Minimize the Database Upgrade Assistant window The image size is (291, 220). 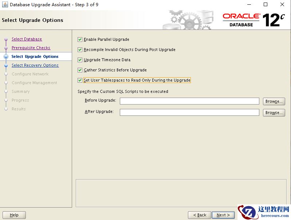pyautogui.click(x=249, y=4)
